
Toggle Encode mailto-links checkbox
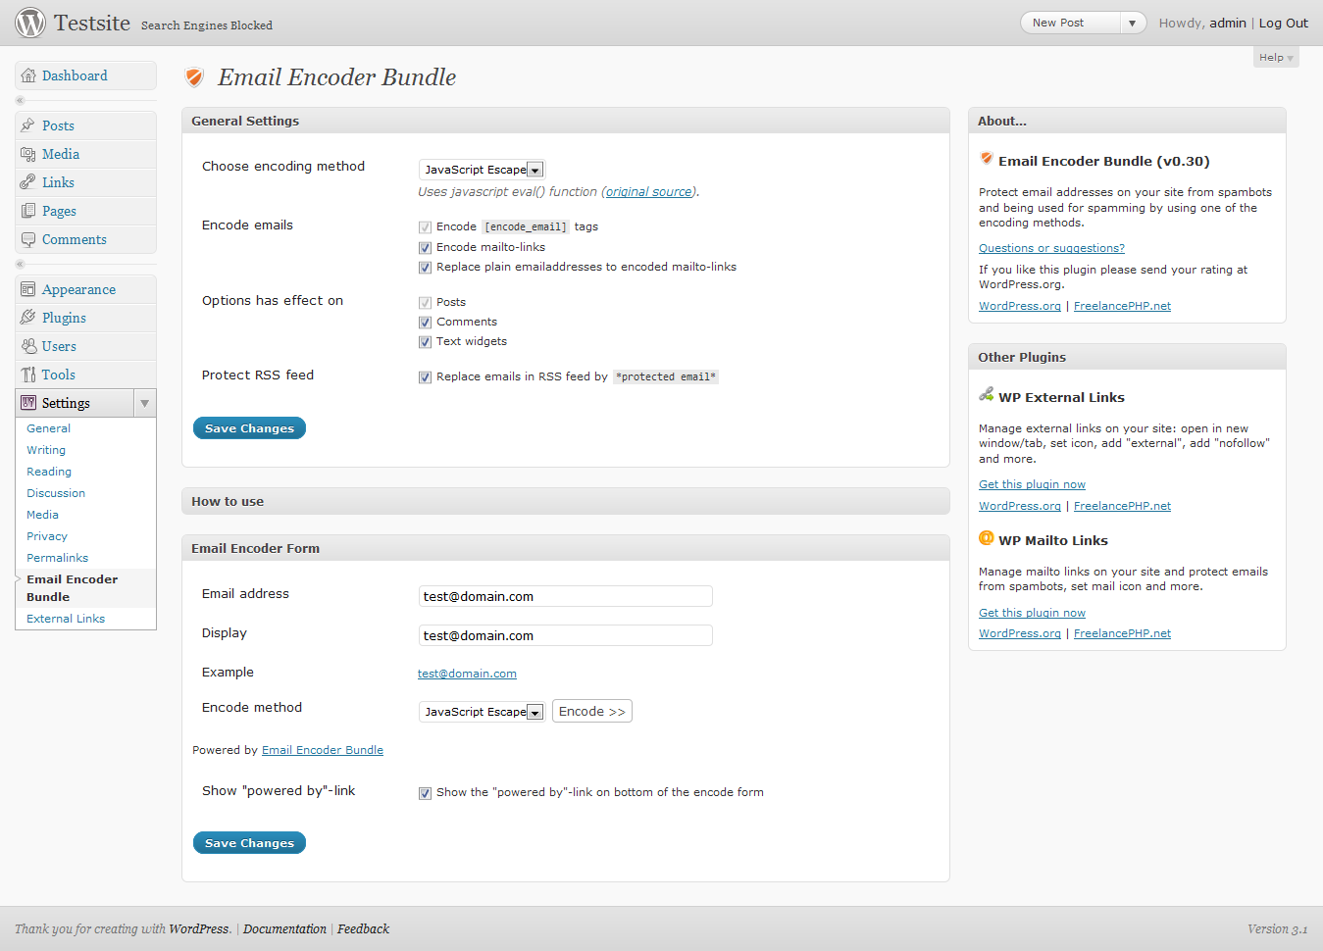pyautogui.click(x=425, y=248)
